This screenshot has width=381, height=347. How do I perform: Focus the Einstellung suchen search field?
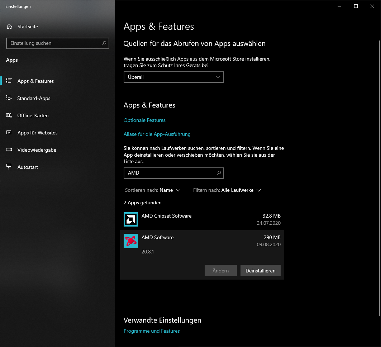coord(58,43)
